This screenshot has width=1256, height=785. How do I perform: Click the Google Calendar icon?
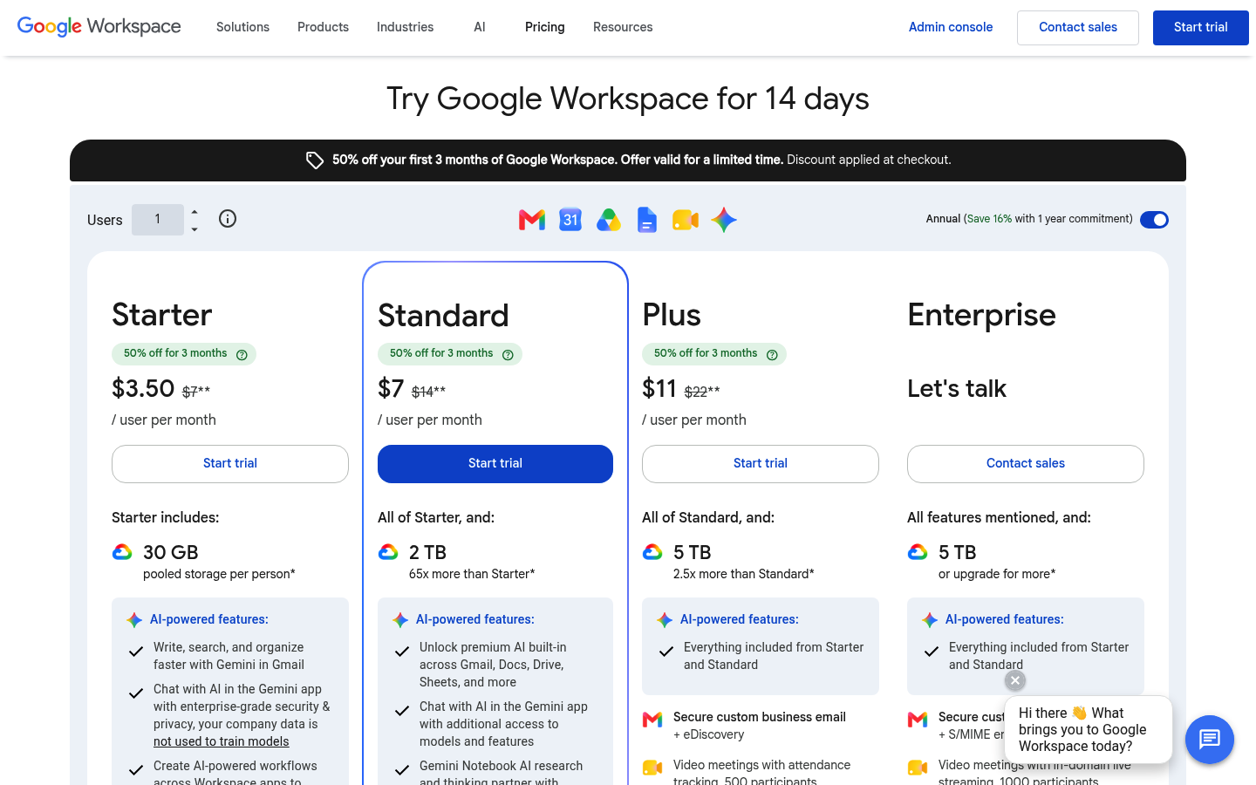click(570, 220)
